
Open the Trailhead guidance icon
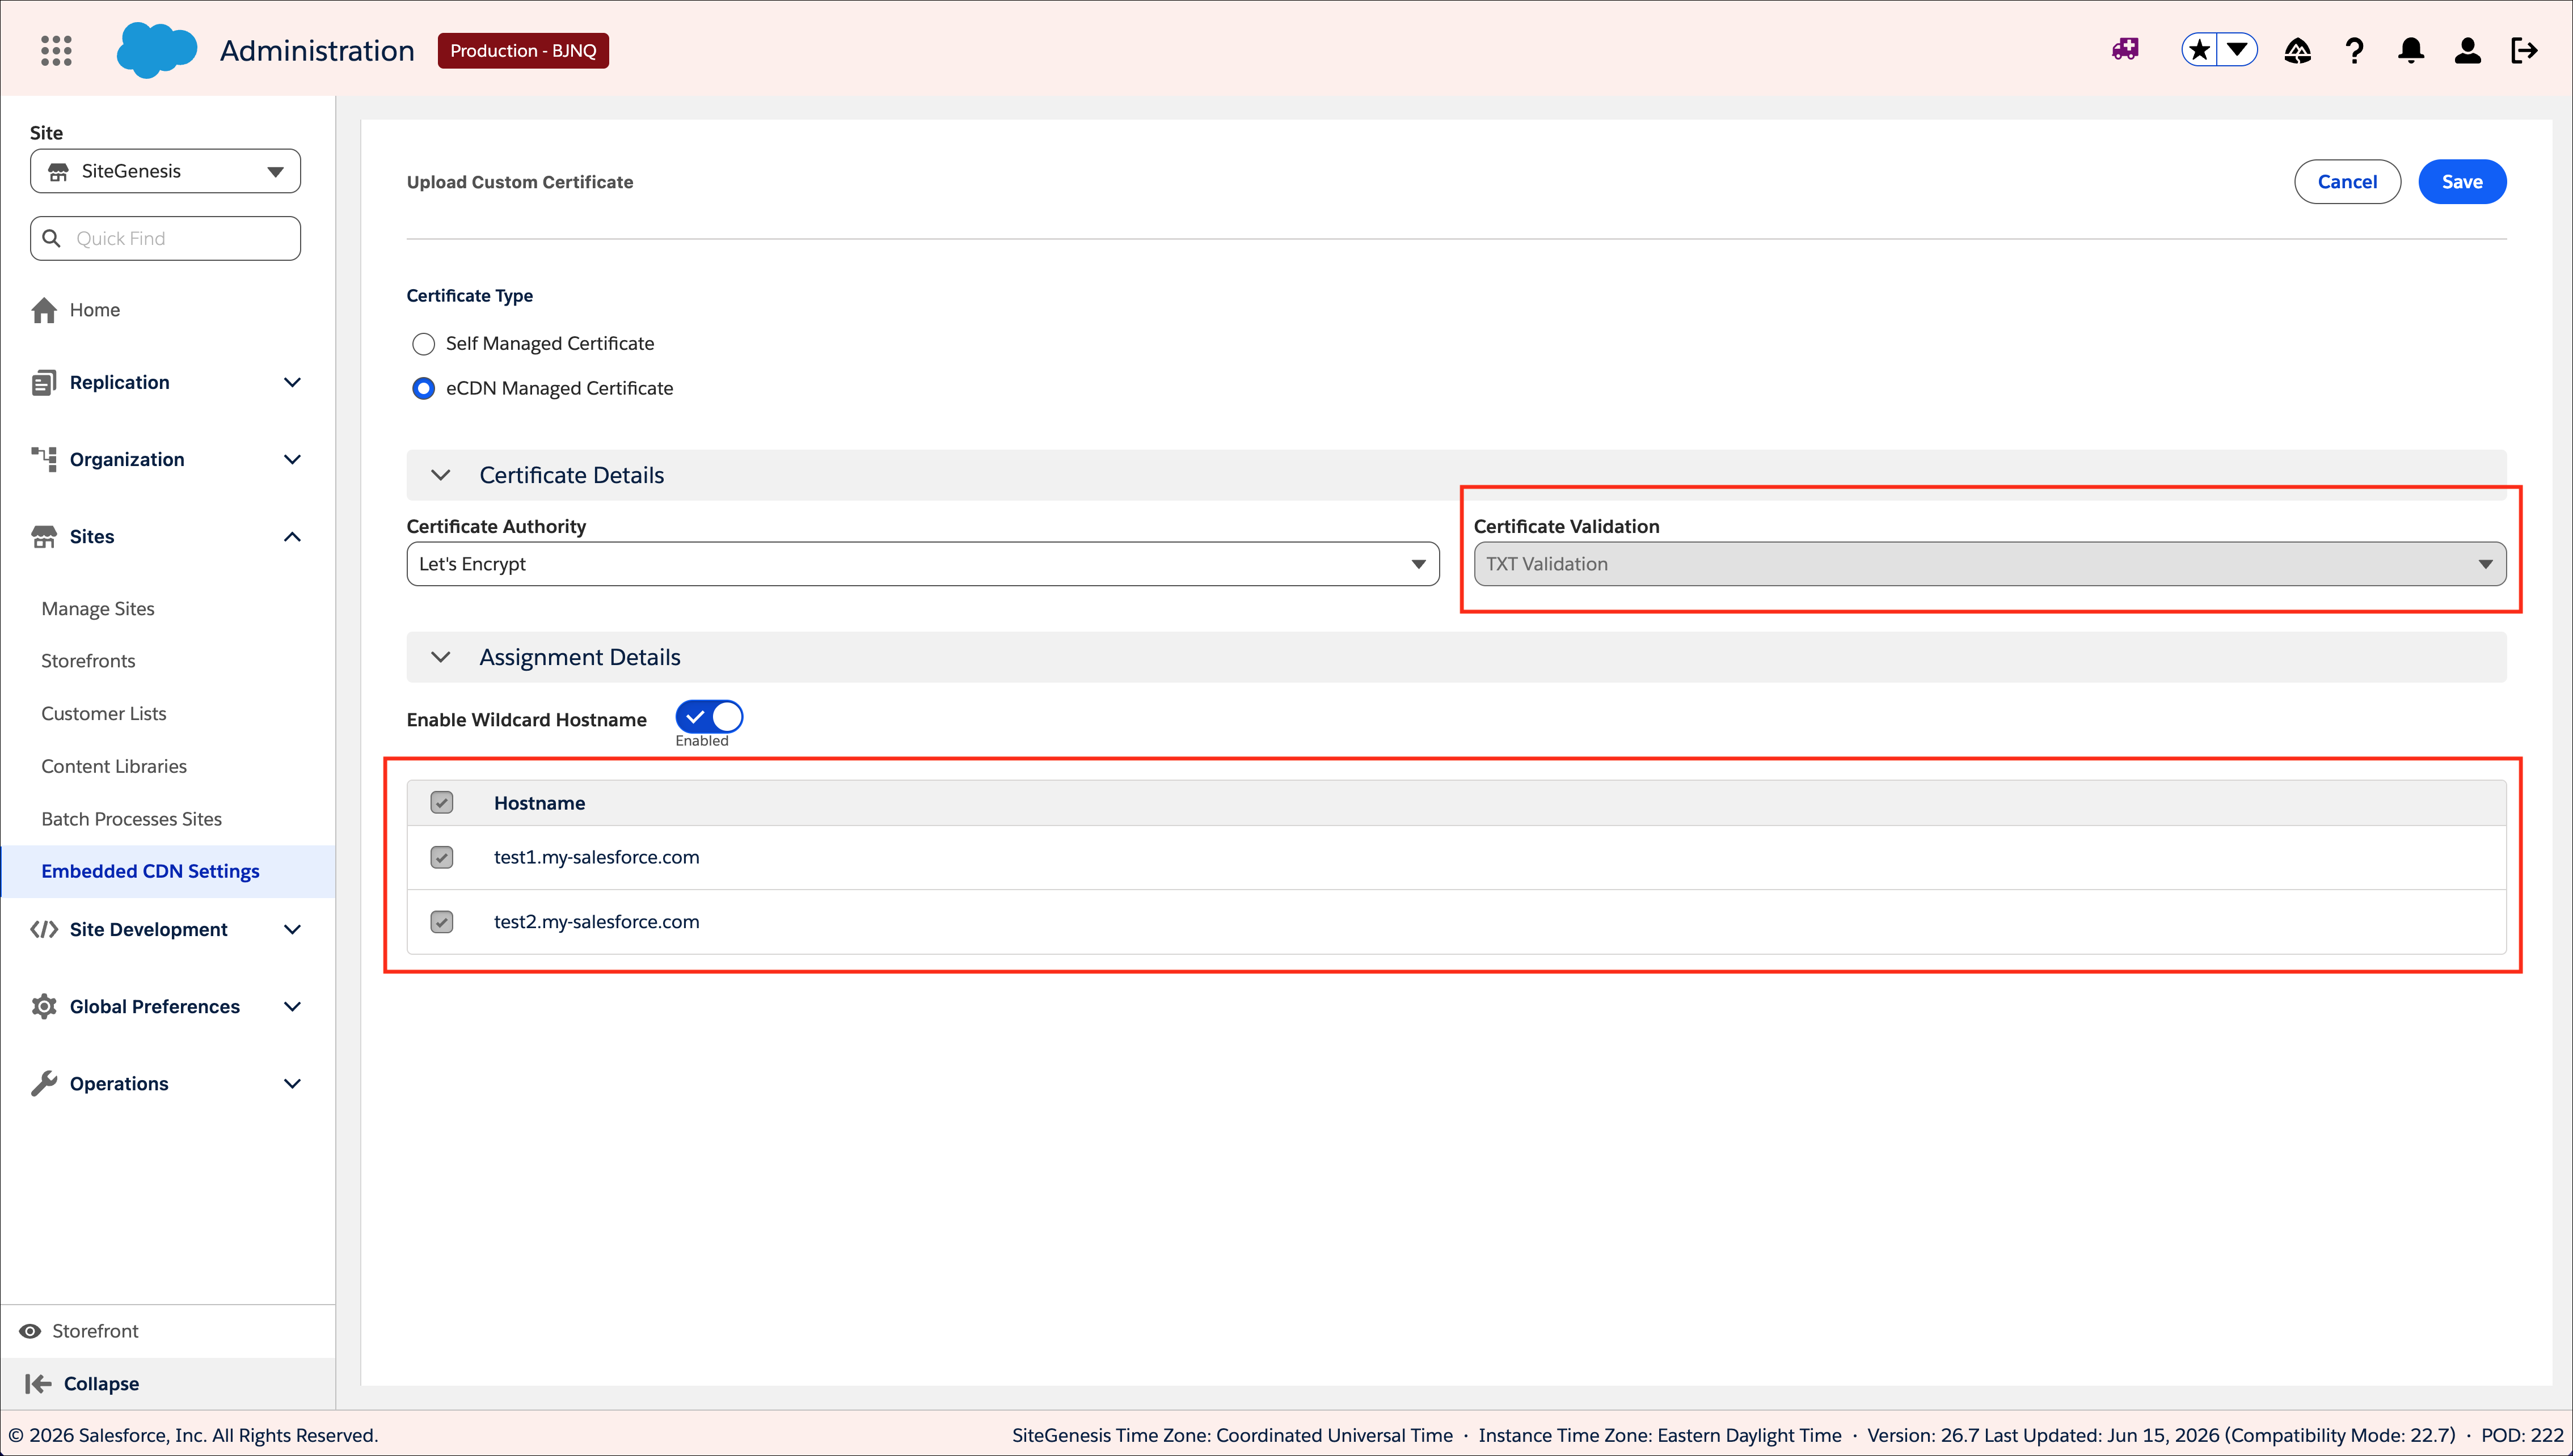tap(2298, 50)
